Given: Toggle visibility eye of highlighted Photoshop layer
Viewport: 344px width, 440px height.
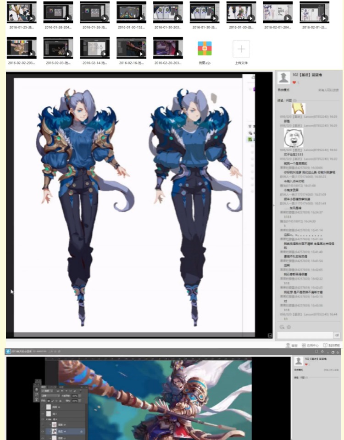Looking at the screenshot, I should pos(43,431).
